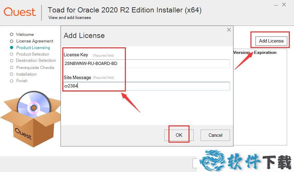
Task: Select the License Agreement step
Action: [x=35, y=41]
